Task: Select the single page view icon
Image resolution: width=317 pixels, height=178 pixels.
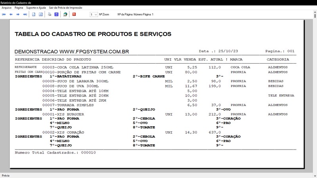Action: click(x=34, y=14)
